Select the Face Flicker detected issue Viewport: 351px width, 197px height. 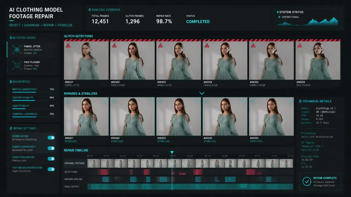point(33,65)
